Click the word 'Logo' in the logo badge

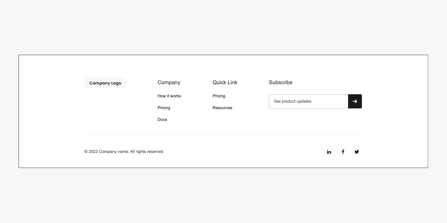pos(116,83)
